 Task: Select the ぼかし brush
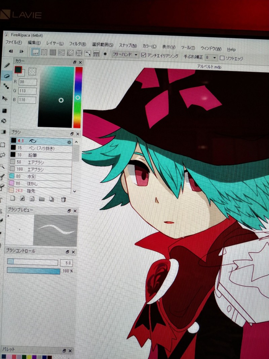point(40,184)
